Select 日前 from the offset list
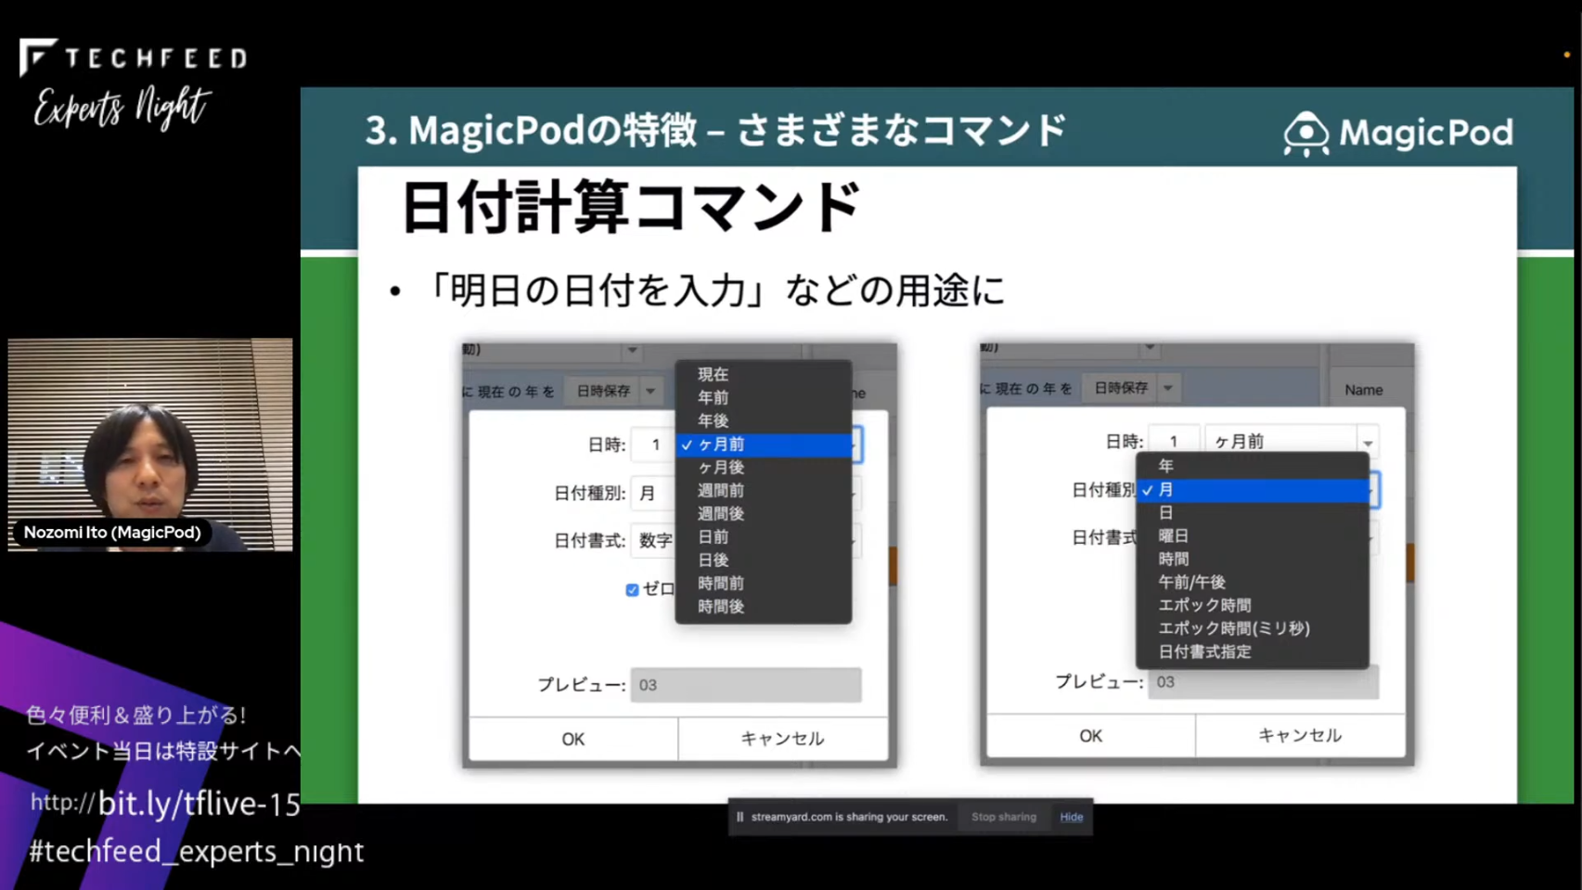 763,536
